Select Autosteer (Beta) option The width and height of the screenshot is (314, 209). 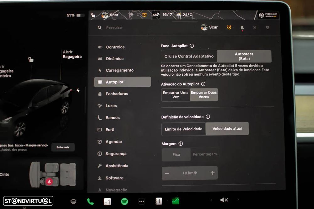click(x=244, y=56)
